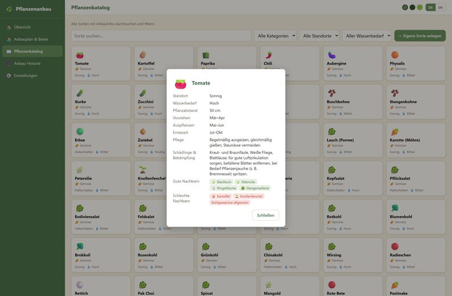
Task: Click the Einstellungen gear icon
Action: coord(9,76)
